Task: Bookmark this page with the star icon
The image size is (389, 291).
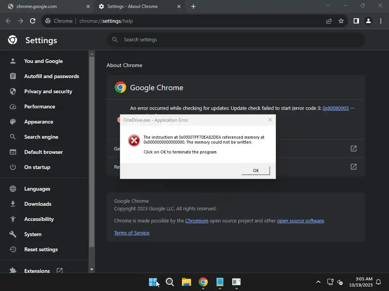Action: [341, 21]
